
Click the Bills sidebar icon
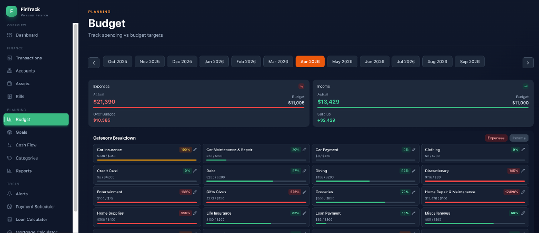[9, 97]
